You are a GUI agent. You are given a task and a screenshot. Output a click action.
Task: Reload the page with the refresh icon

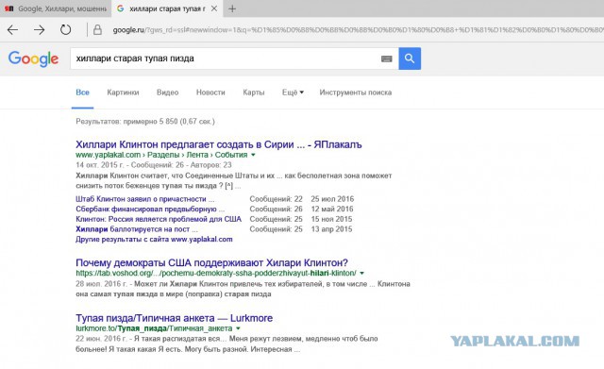[x=65, y=29]
